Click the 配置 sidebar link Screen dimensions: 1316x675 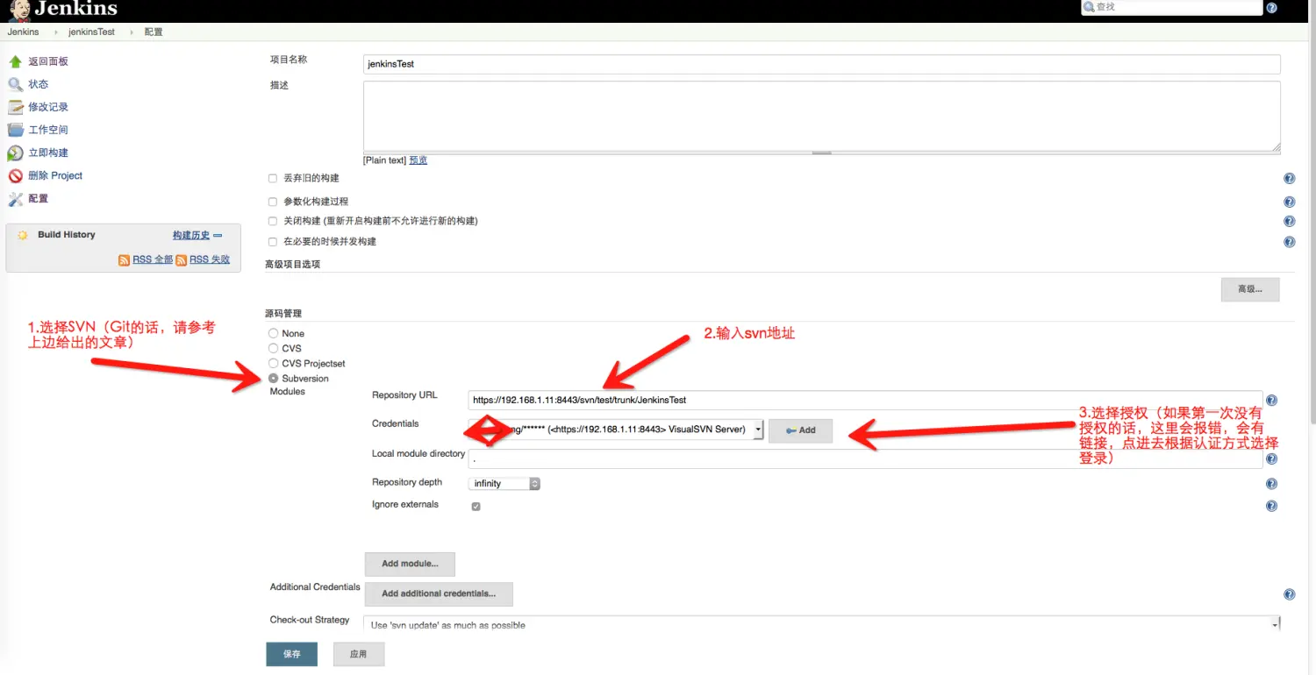tap(39, 198)
